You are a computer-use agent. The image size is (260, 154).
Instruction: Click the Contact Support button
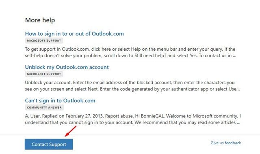pyautogui.click(x=49, y=144)
